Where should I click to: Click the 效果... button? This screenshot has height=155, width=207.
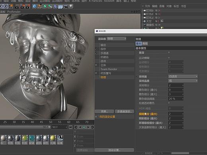click(x=104, y=111)
